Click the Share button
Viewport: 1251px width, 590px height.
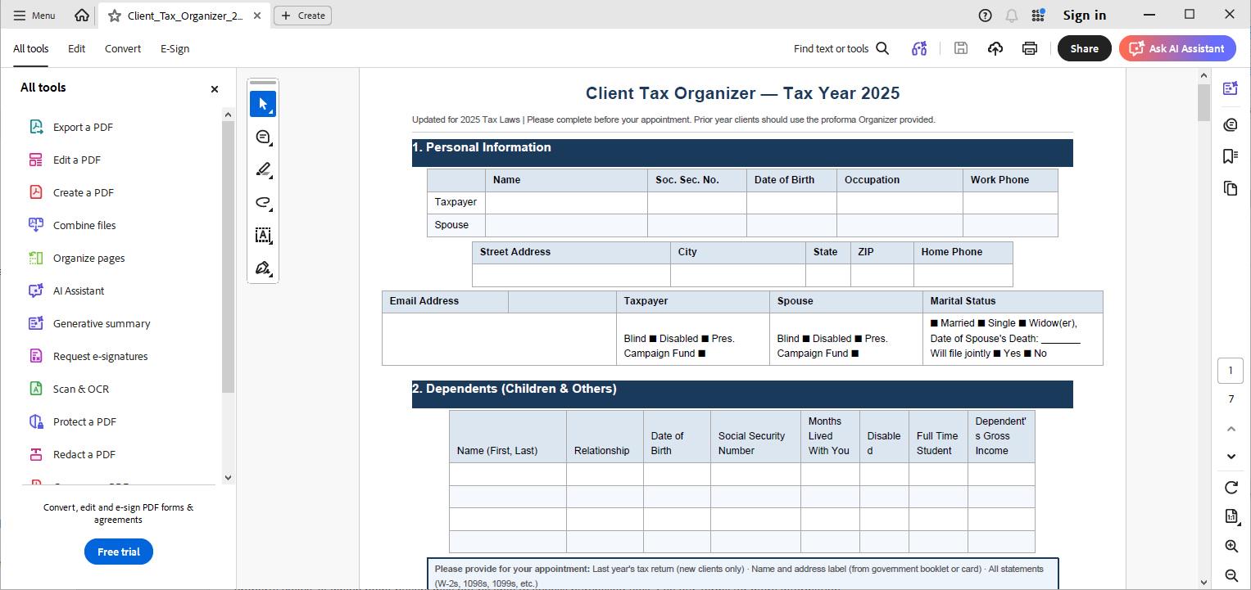[x=1084, y=48]
